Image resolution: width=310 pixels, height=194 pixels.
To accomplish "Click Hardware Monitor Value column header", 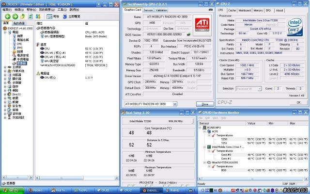I will point(257,123).
